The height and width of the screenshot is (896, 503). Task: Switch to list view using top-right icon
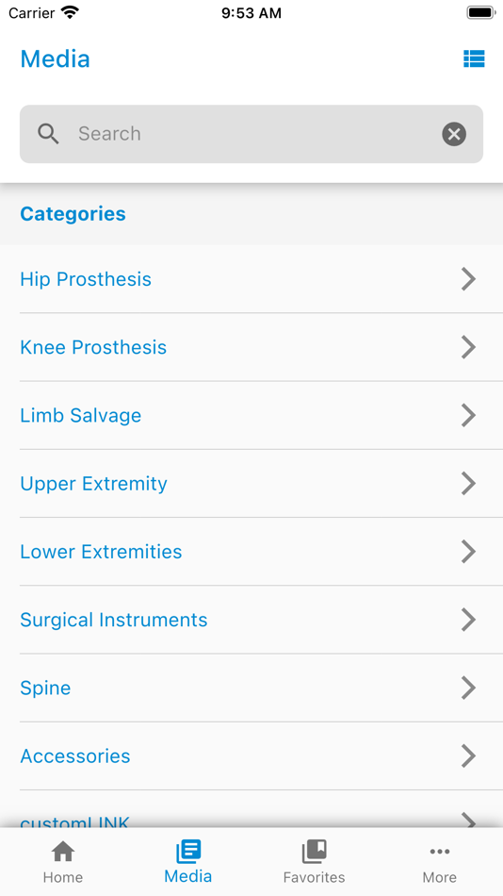[474, 58]
